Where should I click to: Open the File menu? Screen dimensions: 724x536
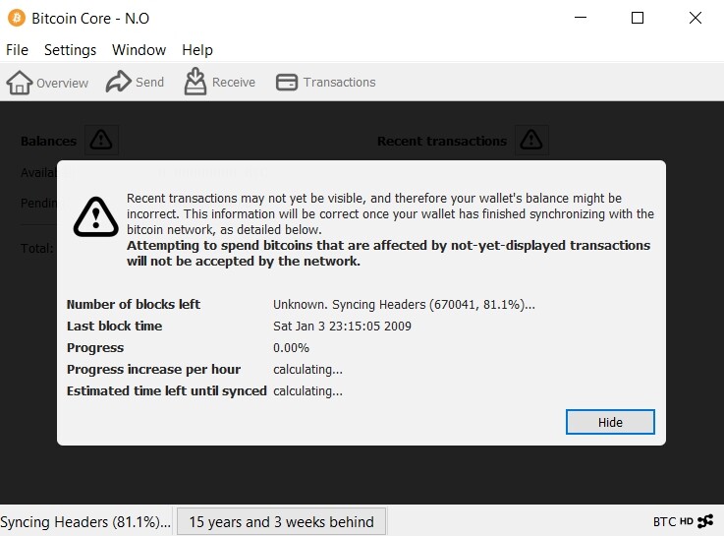coord(17,50)
